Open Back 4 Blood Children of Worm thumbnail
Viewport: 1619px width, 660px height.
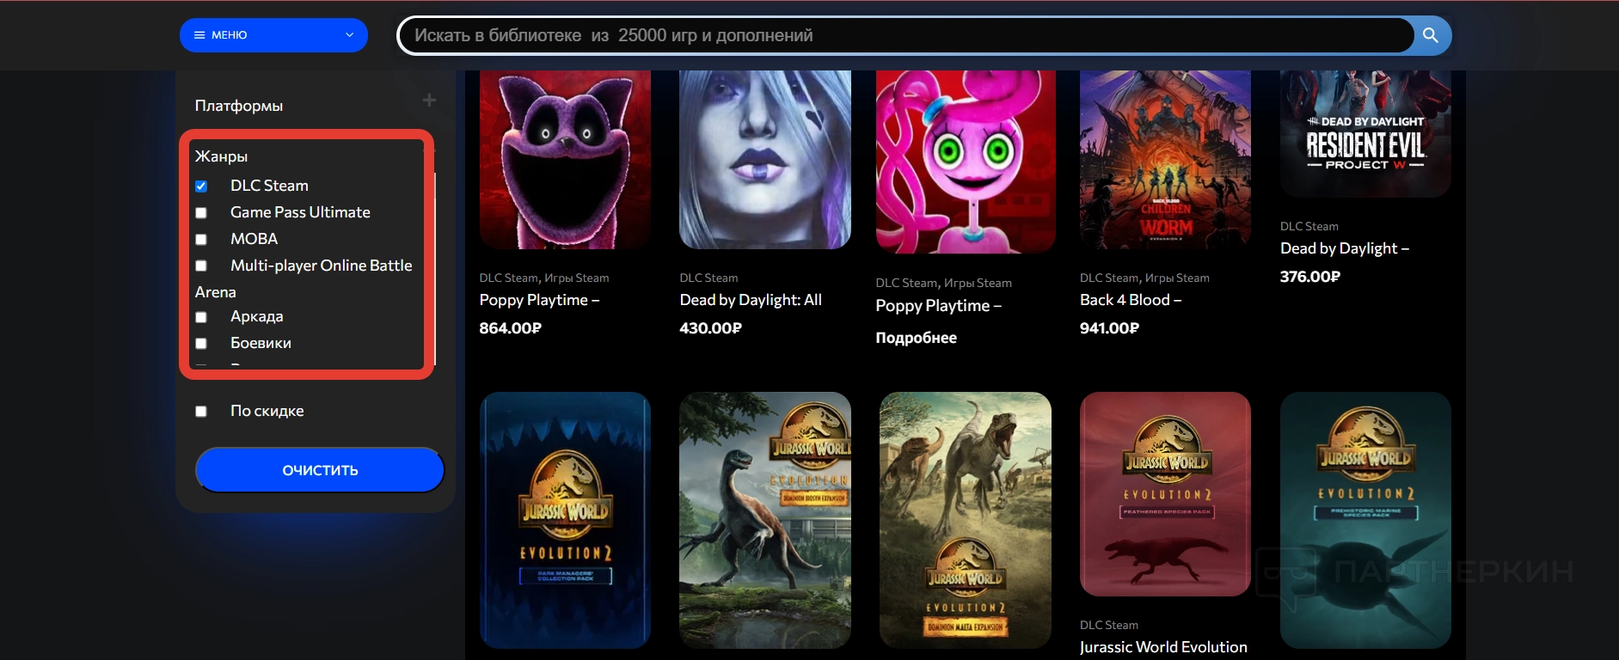(x=1165, y=160)
